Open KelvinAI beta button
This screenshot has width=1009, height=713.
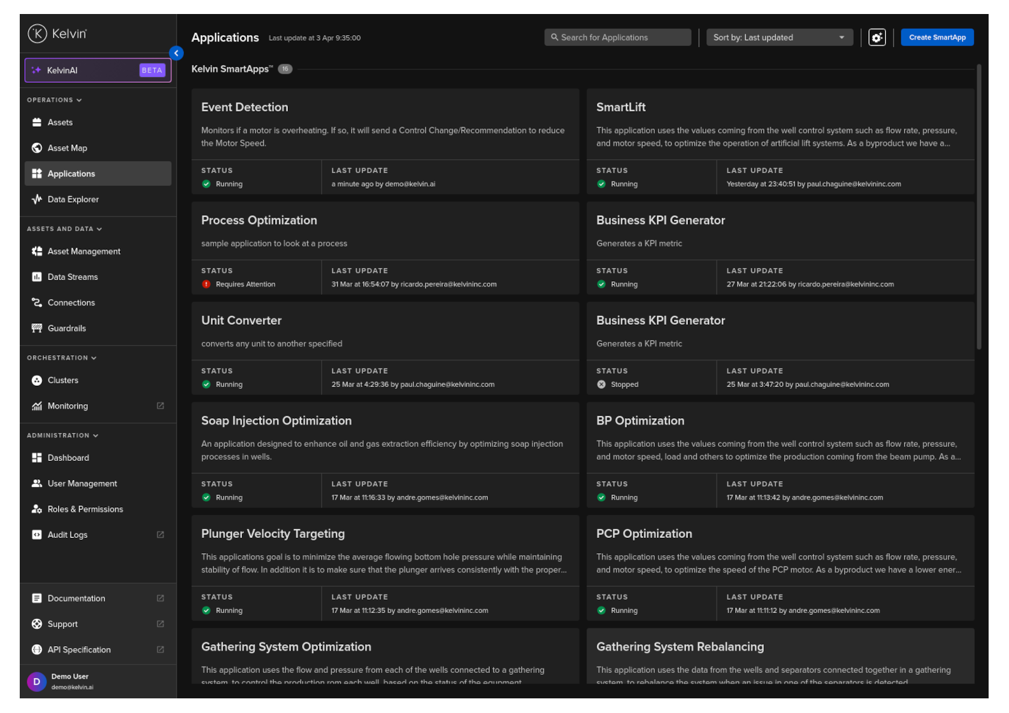point(98,71)
